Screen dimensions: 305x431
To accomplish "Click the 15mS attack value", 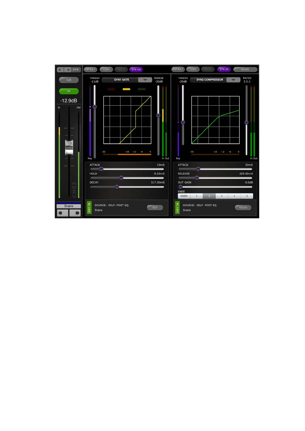I will pyautogui.click(x=161, y=165).
